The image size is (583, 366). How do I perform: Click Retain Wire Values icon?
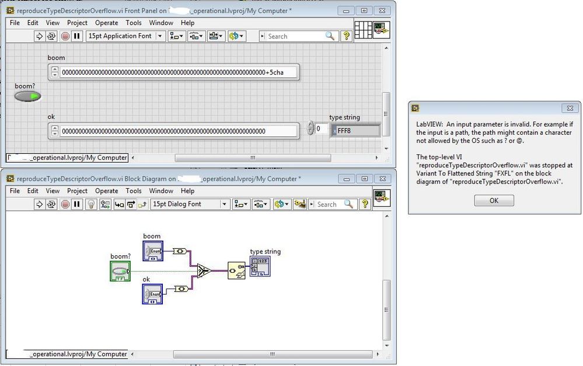pos(105,204)
